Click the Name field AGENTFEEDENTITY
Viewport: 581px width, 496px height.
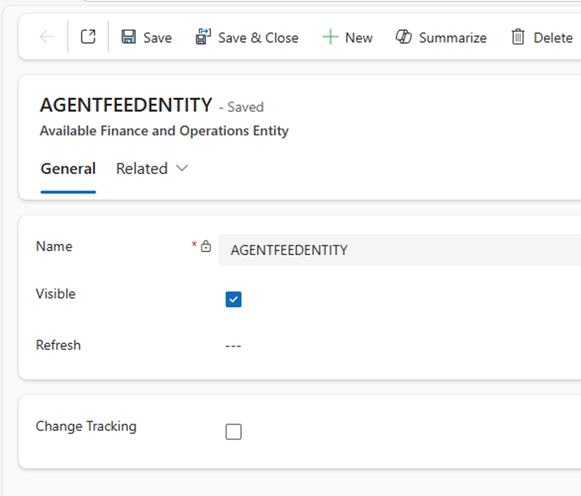click(399, 250)
